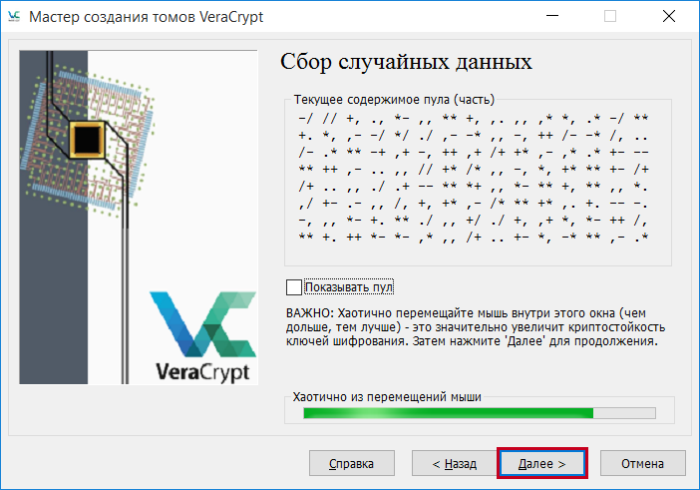Open help using the 'Справка' button
700x490 pixels.
(x=349, y=463)
